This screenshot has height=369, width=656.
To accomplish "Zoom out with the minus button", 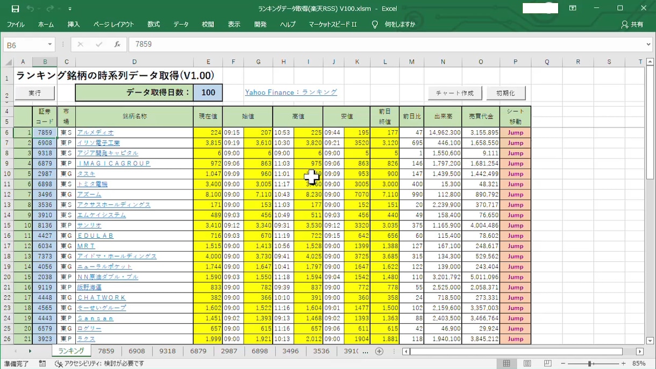I will coord(563,364).
